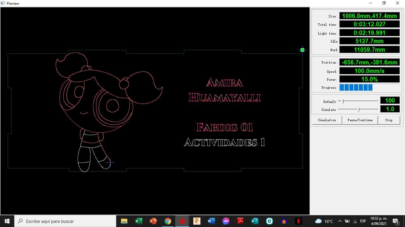Click the Pause/Continue button
This screenshot has width=405, height=227.
point(360,120)
